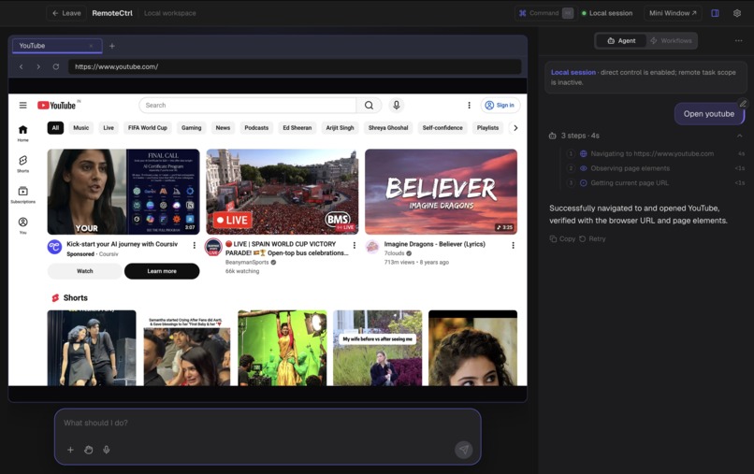The image size is (754, 474).
Task: Focus the YouTube search box
Action: [248, 106]
